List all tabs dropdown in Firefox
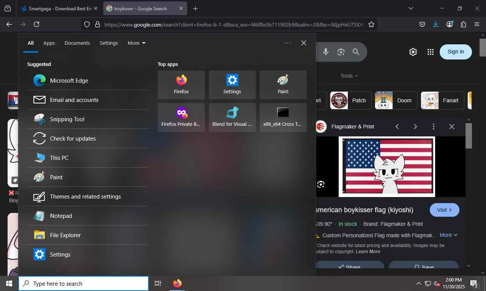This screenshot has height=291, width=486. pos(410,8)
